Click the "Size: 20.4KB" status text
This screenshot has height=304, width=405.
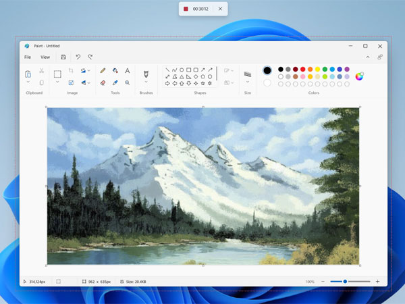pos(136,282)
